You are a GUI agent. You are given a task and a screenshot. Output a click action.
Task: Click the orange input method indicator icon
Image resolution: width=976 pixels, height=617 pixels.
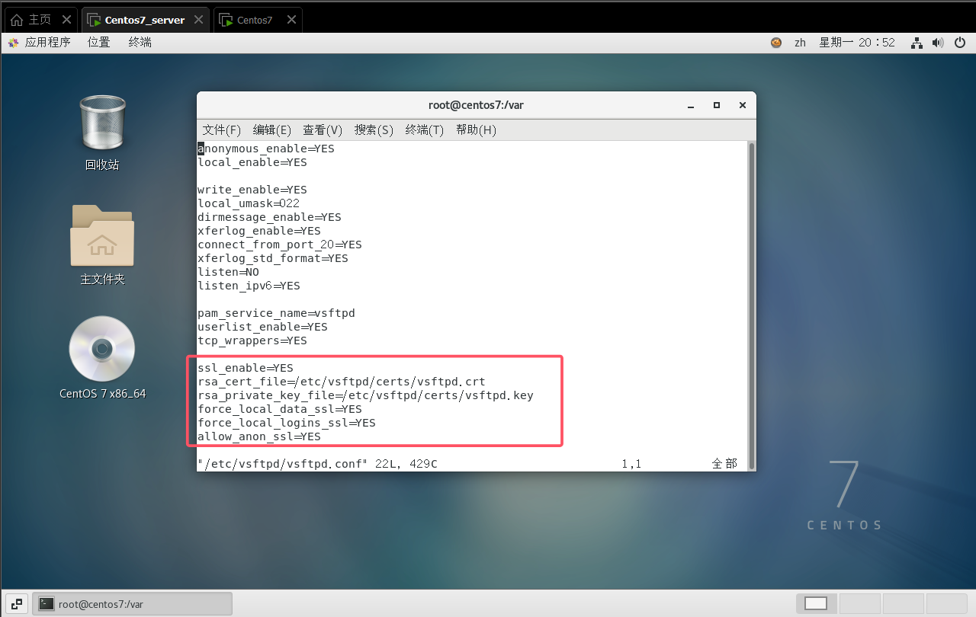[776, 43]
